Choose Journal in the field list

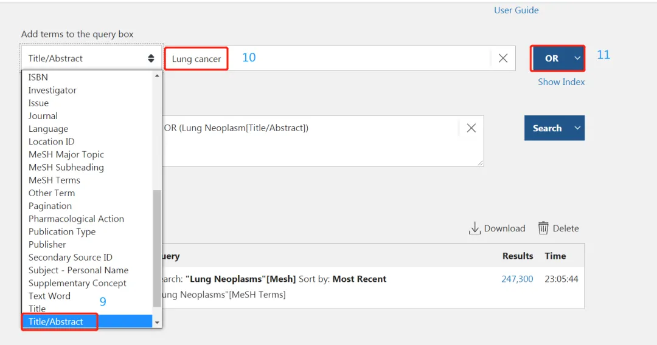pos(88,116)
